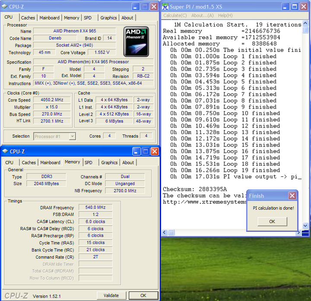Screen dimensions: 311x301
Task: Click the CPU-Z icon in top window title bar
Action: [5, 6]
